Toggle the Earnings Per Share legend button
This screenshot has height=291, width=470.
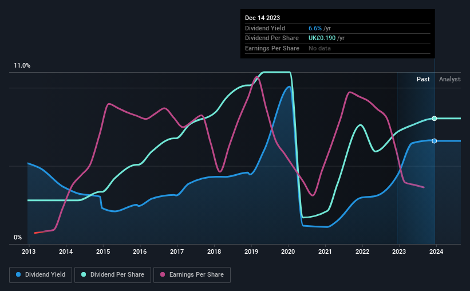192,275
